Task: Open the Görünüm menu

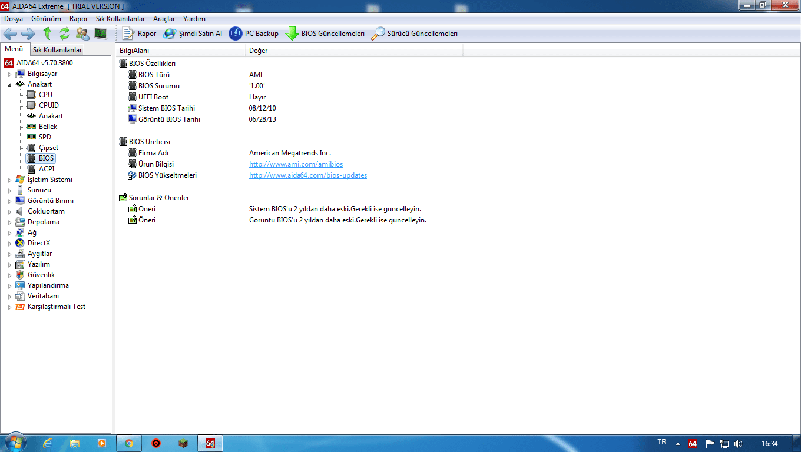Action: [46, 19]
